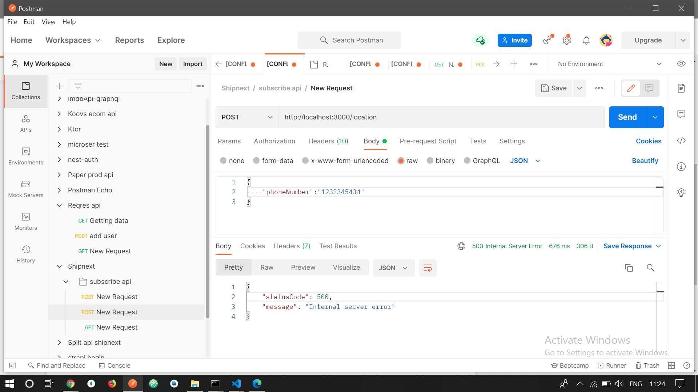Select the none radio button for body
The width and height of the screenshot is (698, 392).
(x=224, y=160)
